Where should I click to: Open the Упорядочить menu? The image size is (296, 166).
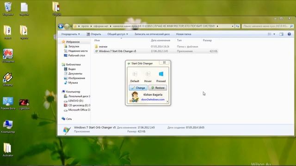(70, 34)
